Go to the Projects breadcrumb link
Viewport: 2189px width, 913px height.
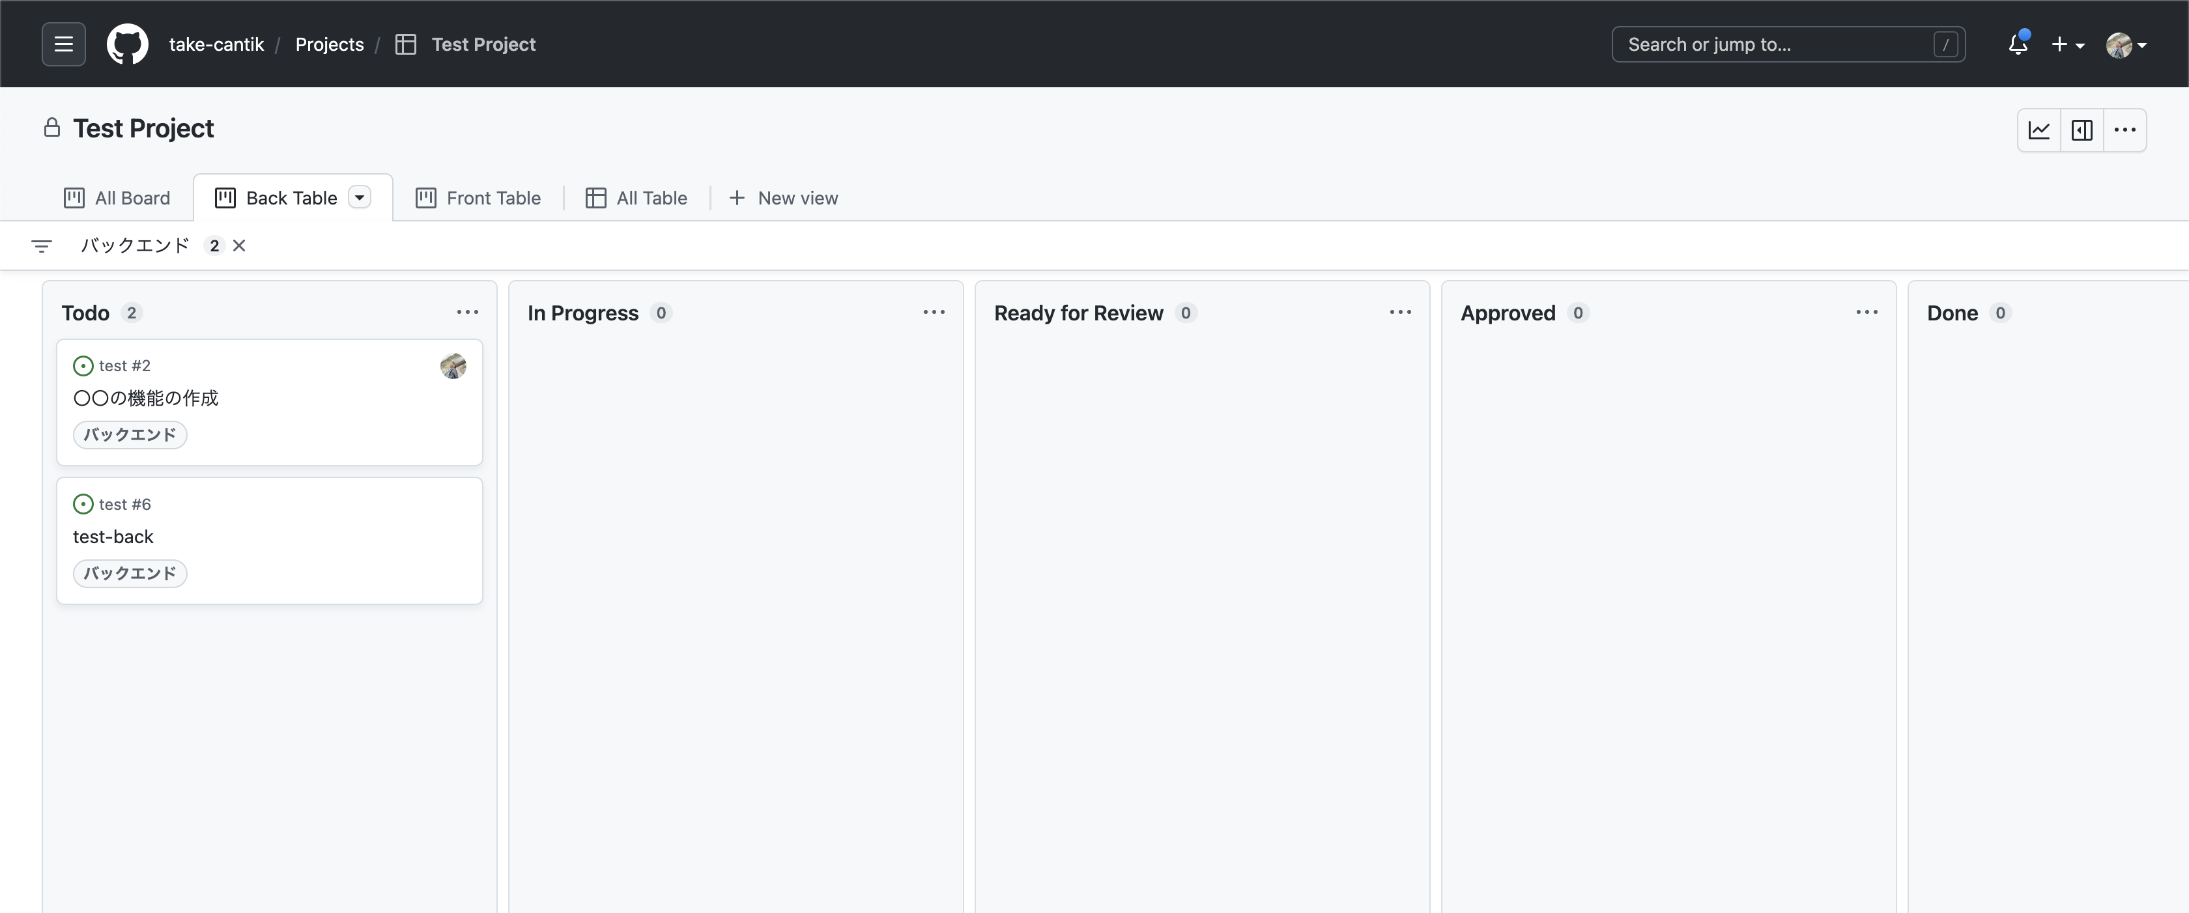pos(329,44)
